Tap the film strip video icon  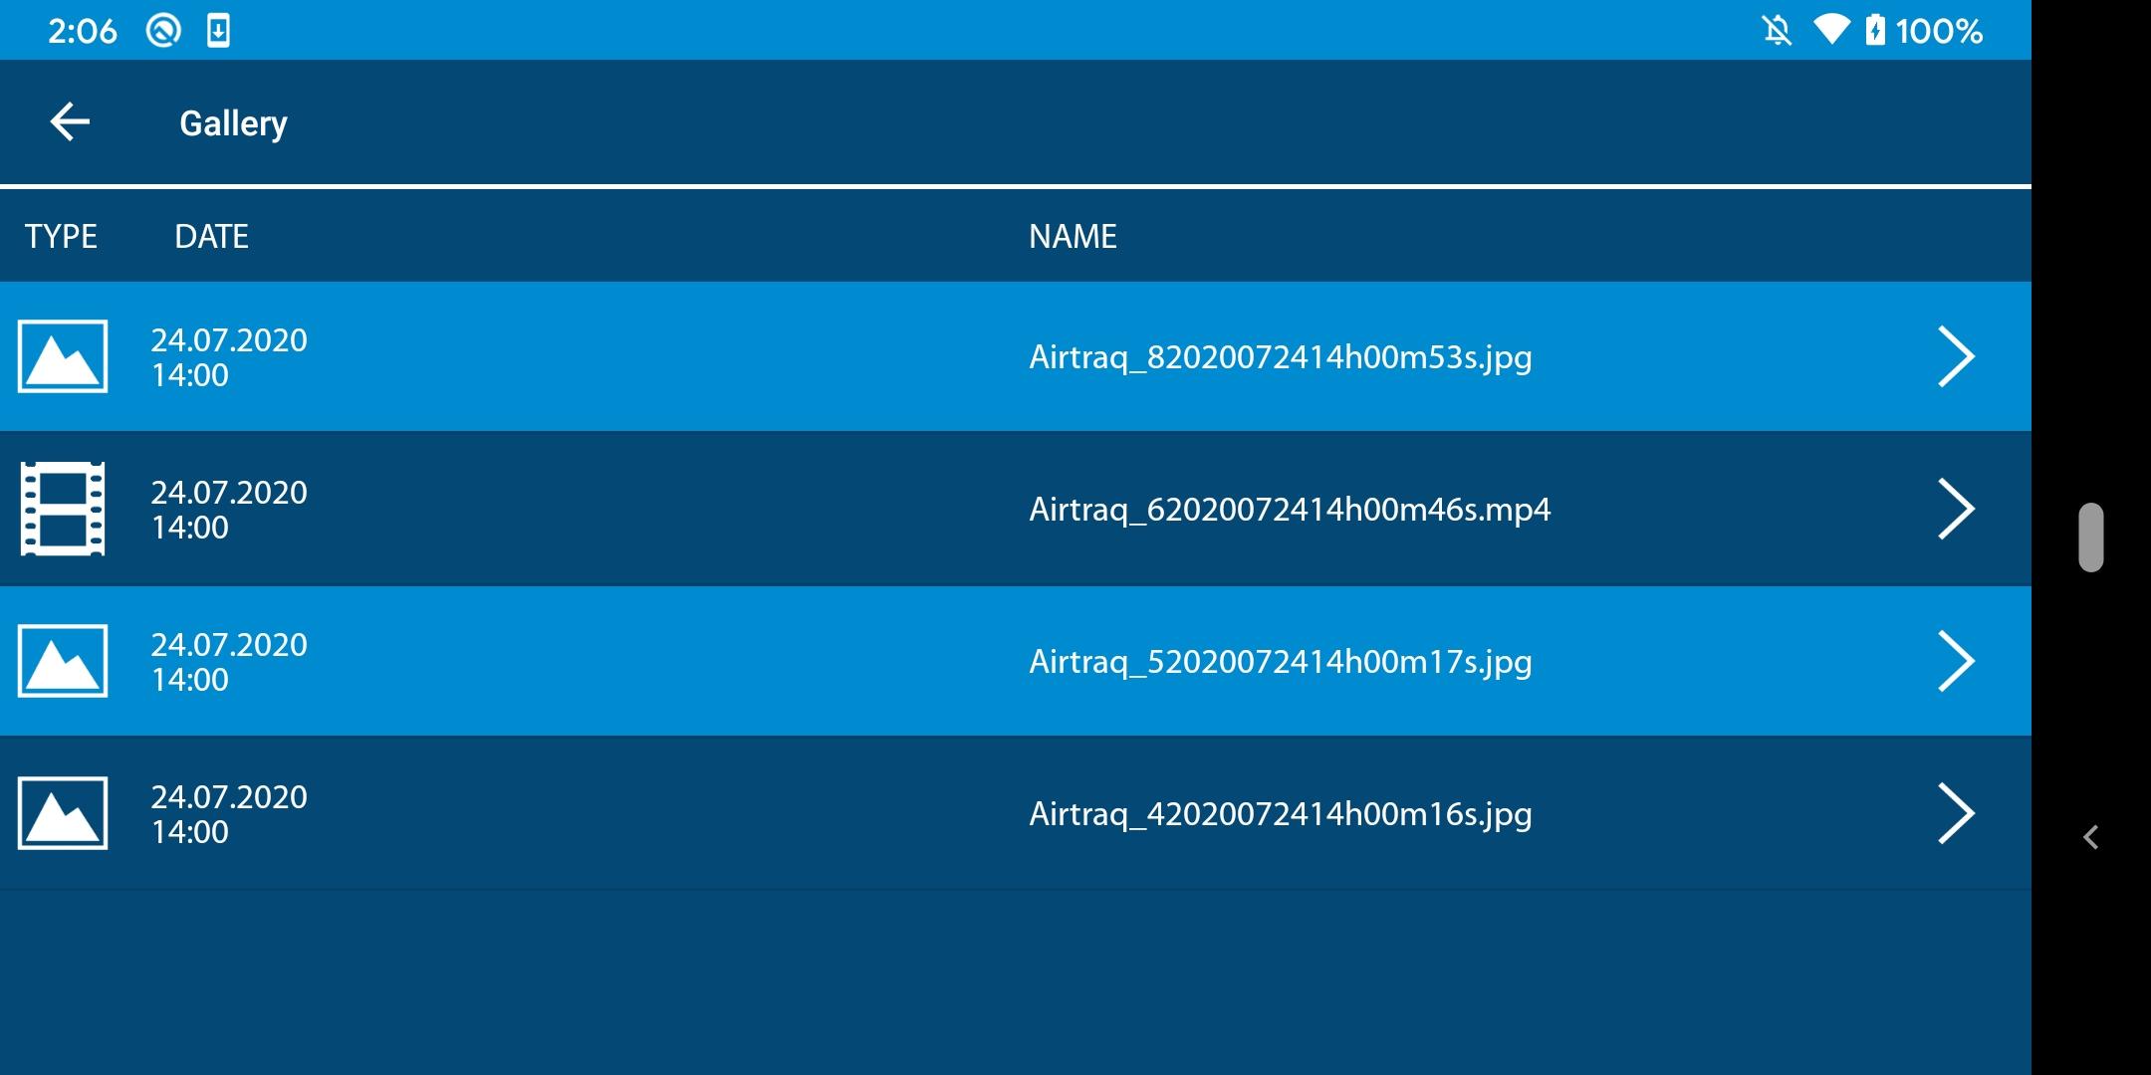63,509
